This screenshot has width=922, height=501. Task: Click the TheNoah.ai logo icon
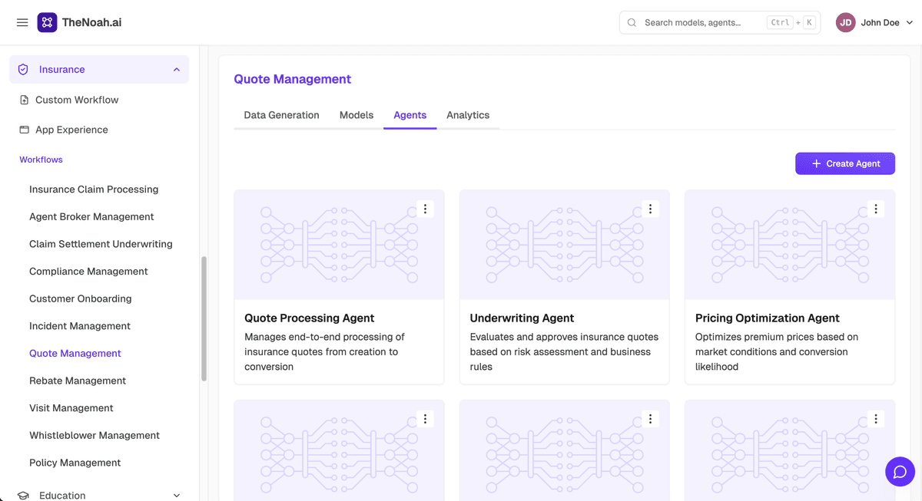click(47, 22)
